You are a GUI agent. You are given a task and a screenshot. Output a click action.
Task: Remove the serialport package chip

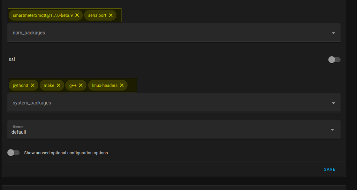(111, 15)
